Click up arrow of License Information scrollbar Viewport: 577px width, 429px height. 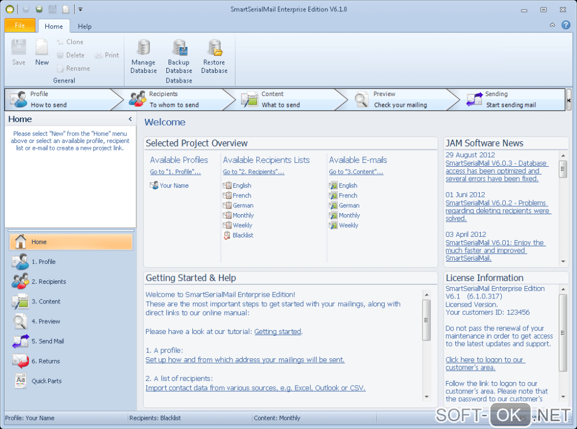(x=563, y=289)
